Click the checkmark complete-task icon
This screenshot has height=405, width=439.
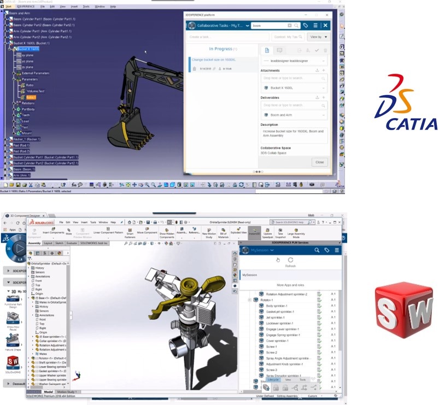pos(317,50)
